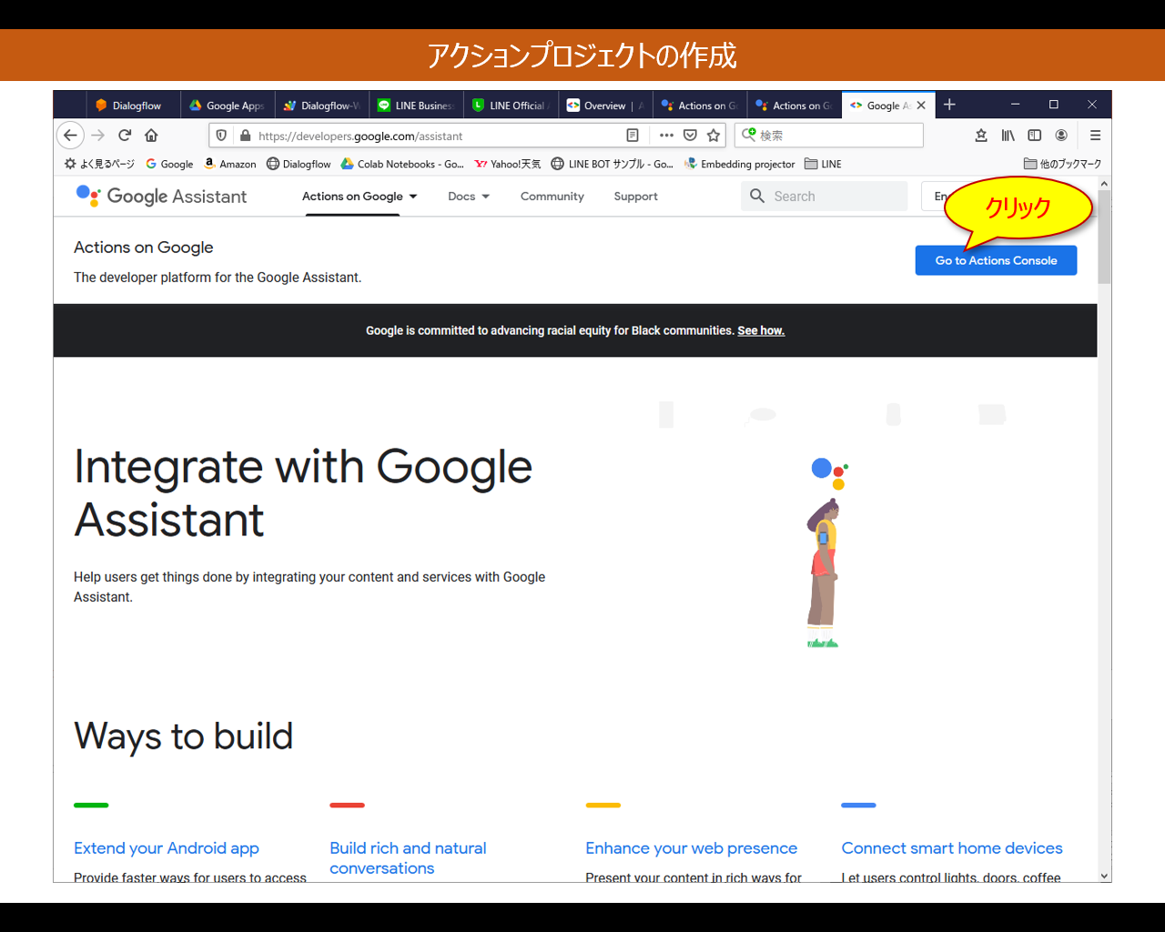
Task: Open the 他のブックマーク folder
Action: tap(1062, 164)
